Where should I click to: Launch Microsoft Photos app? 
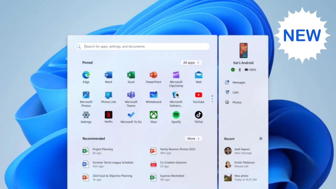click(86, 99)
